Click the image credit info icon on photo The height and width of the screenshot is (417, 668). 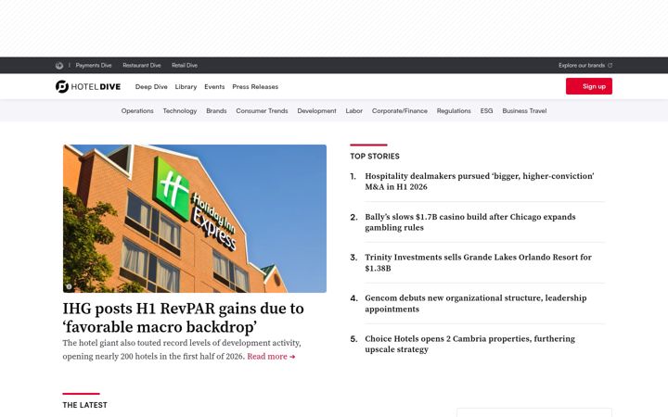click(x=69, y=286)
